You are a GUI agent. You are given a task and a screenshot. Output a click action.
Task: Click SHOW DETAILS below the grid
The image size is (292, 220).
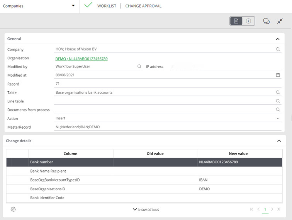(146, 210)
